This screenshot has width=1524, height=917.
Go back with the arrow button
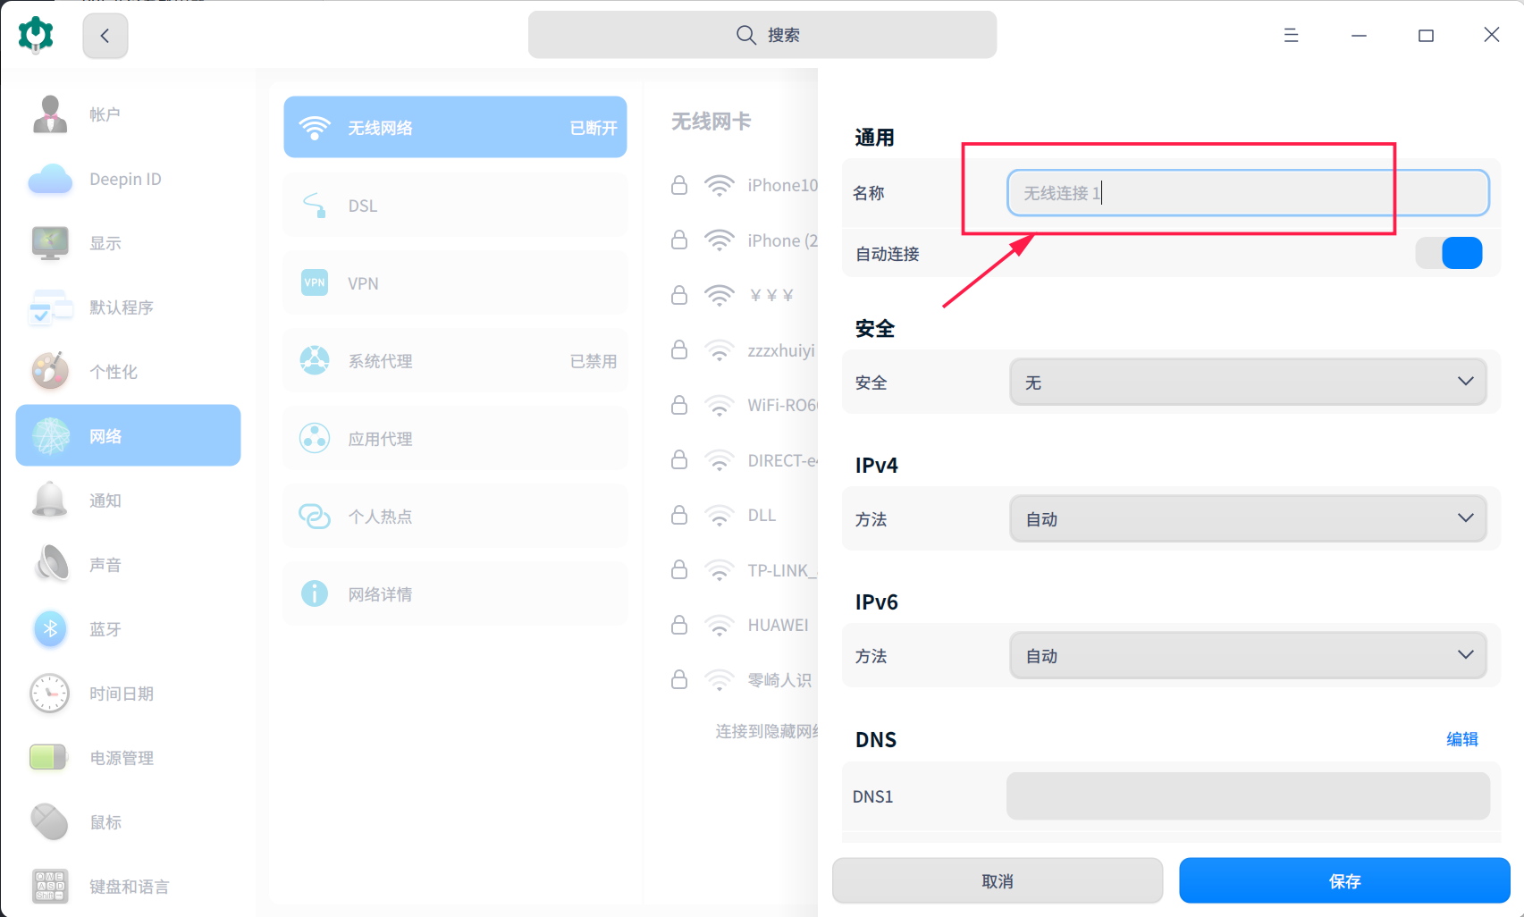tap(105, 36)
